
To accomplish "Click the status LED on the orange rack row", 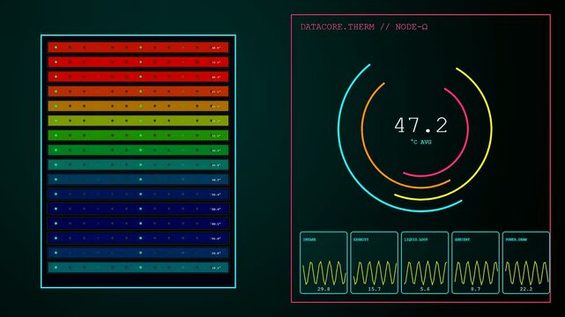I will [56, 107].
